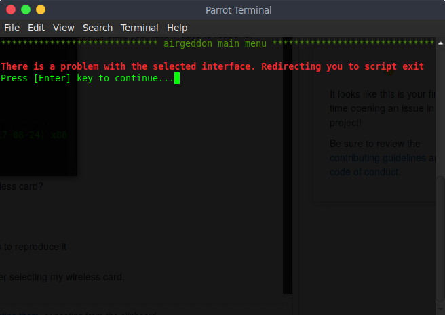Click 'to reproduce it' text in background page

(35, 247)
